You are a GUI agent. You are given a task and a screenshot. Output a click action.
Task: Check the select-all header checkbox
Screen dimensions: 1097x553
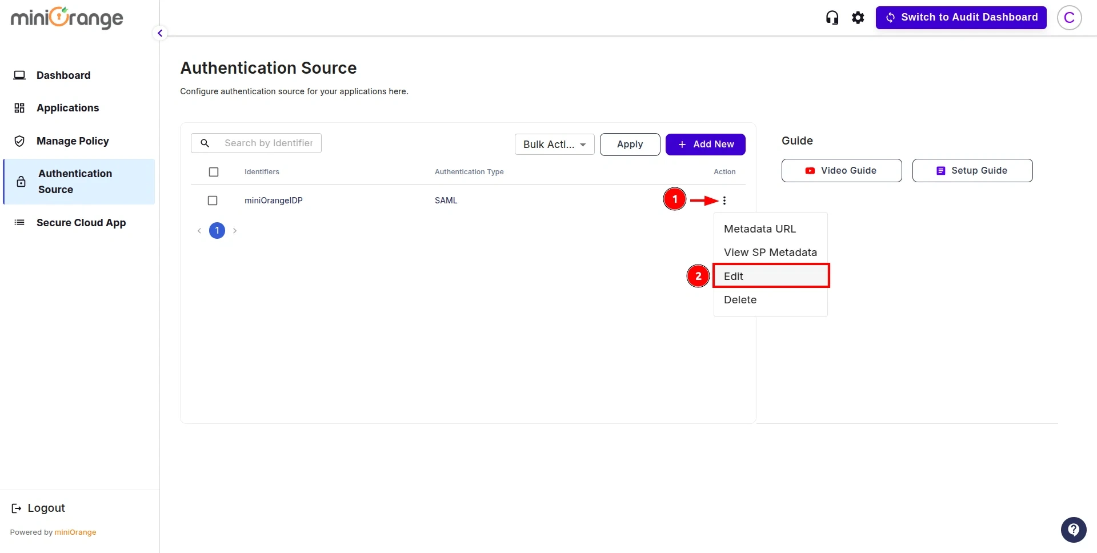[214, 171]
